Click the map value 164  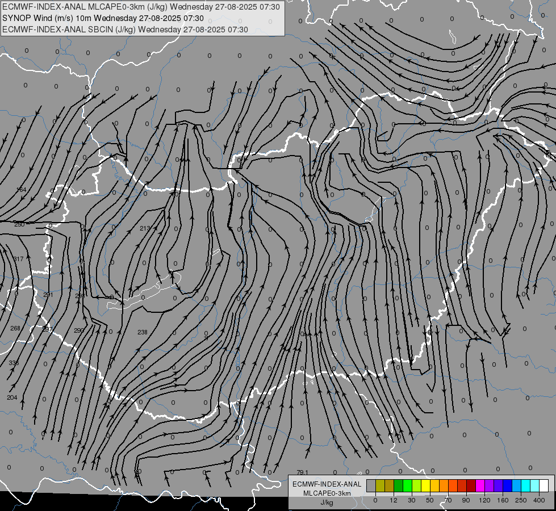point(21,190)
